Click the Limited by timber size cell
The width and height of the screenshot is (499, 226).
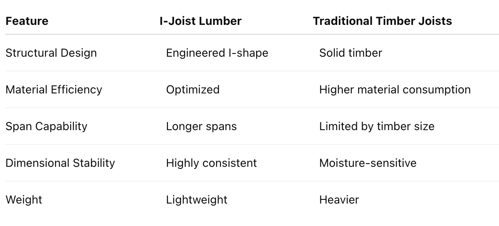click(377, 126)
